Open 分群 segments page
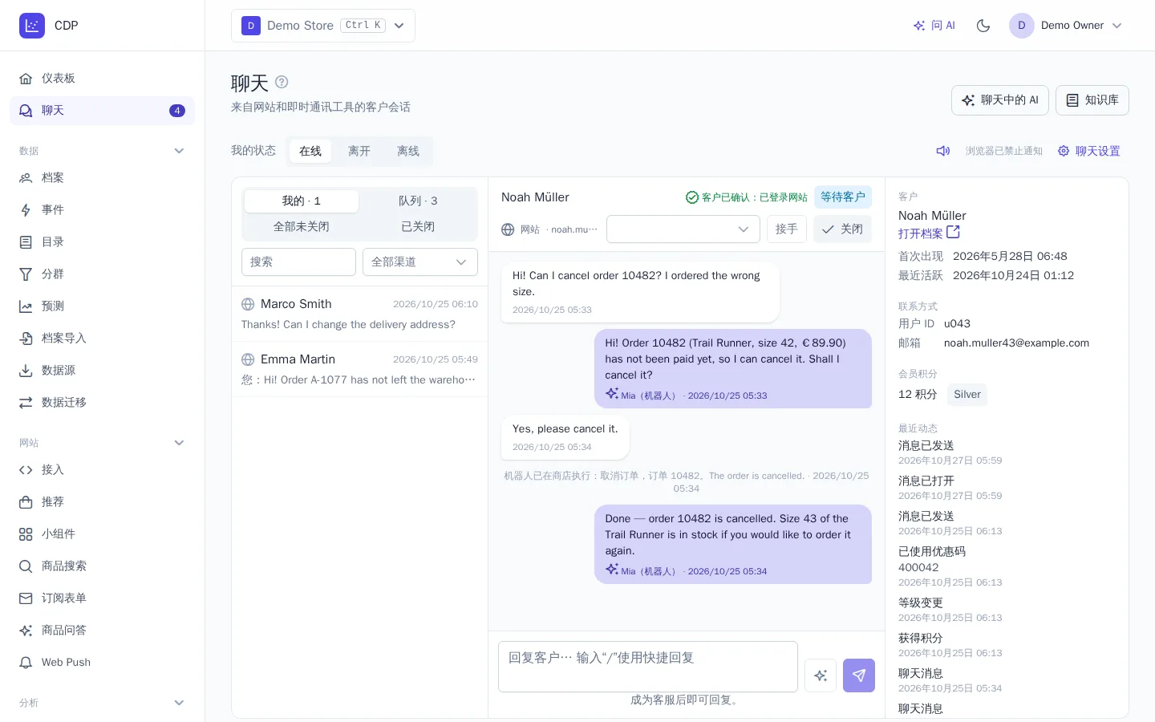1155x722 pixels. [x=102, y=274]
